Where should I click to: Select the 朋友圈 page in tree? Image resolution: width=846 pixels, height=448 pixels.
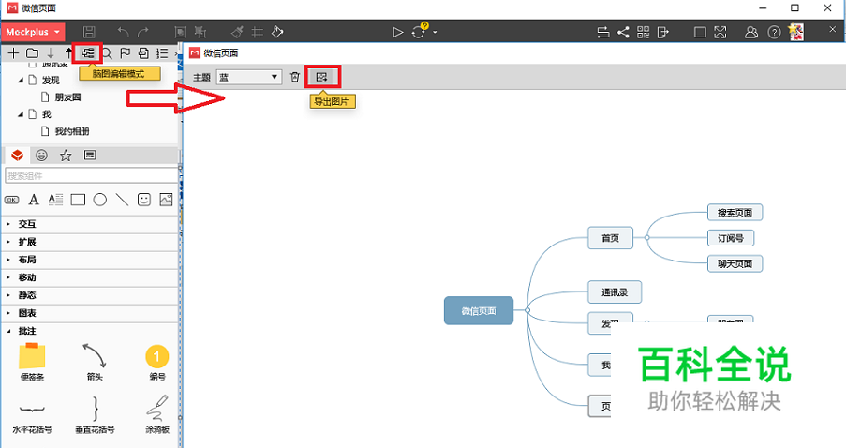tap(67, 97)
